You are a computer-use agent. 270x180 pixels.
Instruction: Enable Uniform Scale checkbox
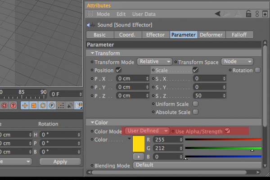pos(195,104)
